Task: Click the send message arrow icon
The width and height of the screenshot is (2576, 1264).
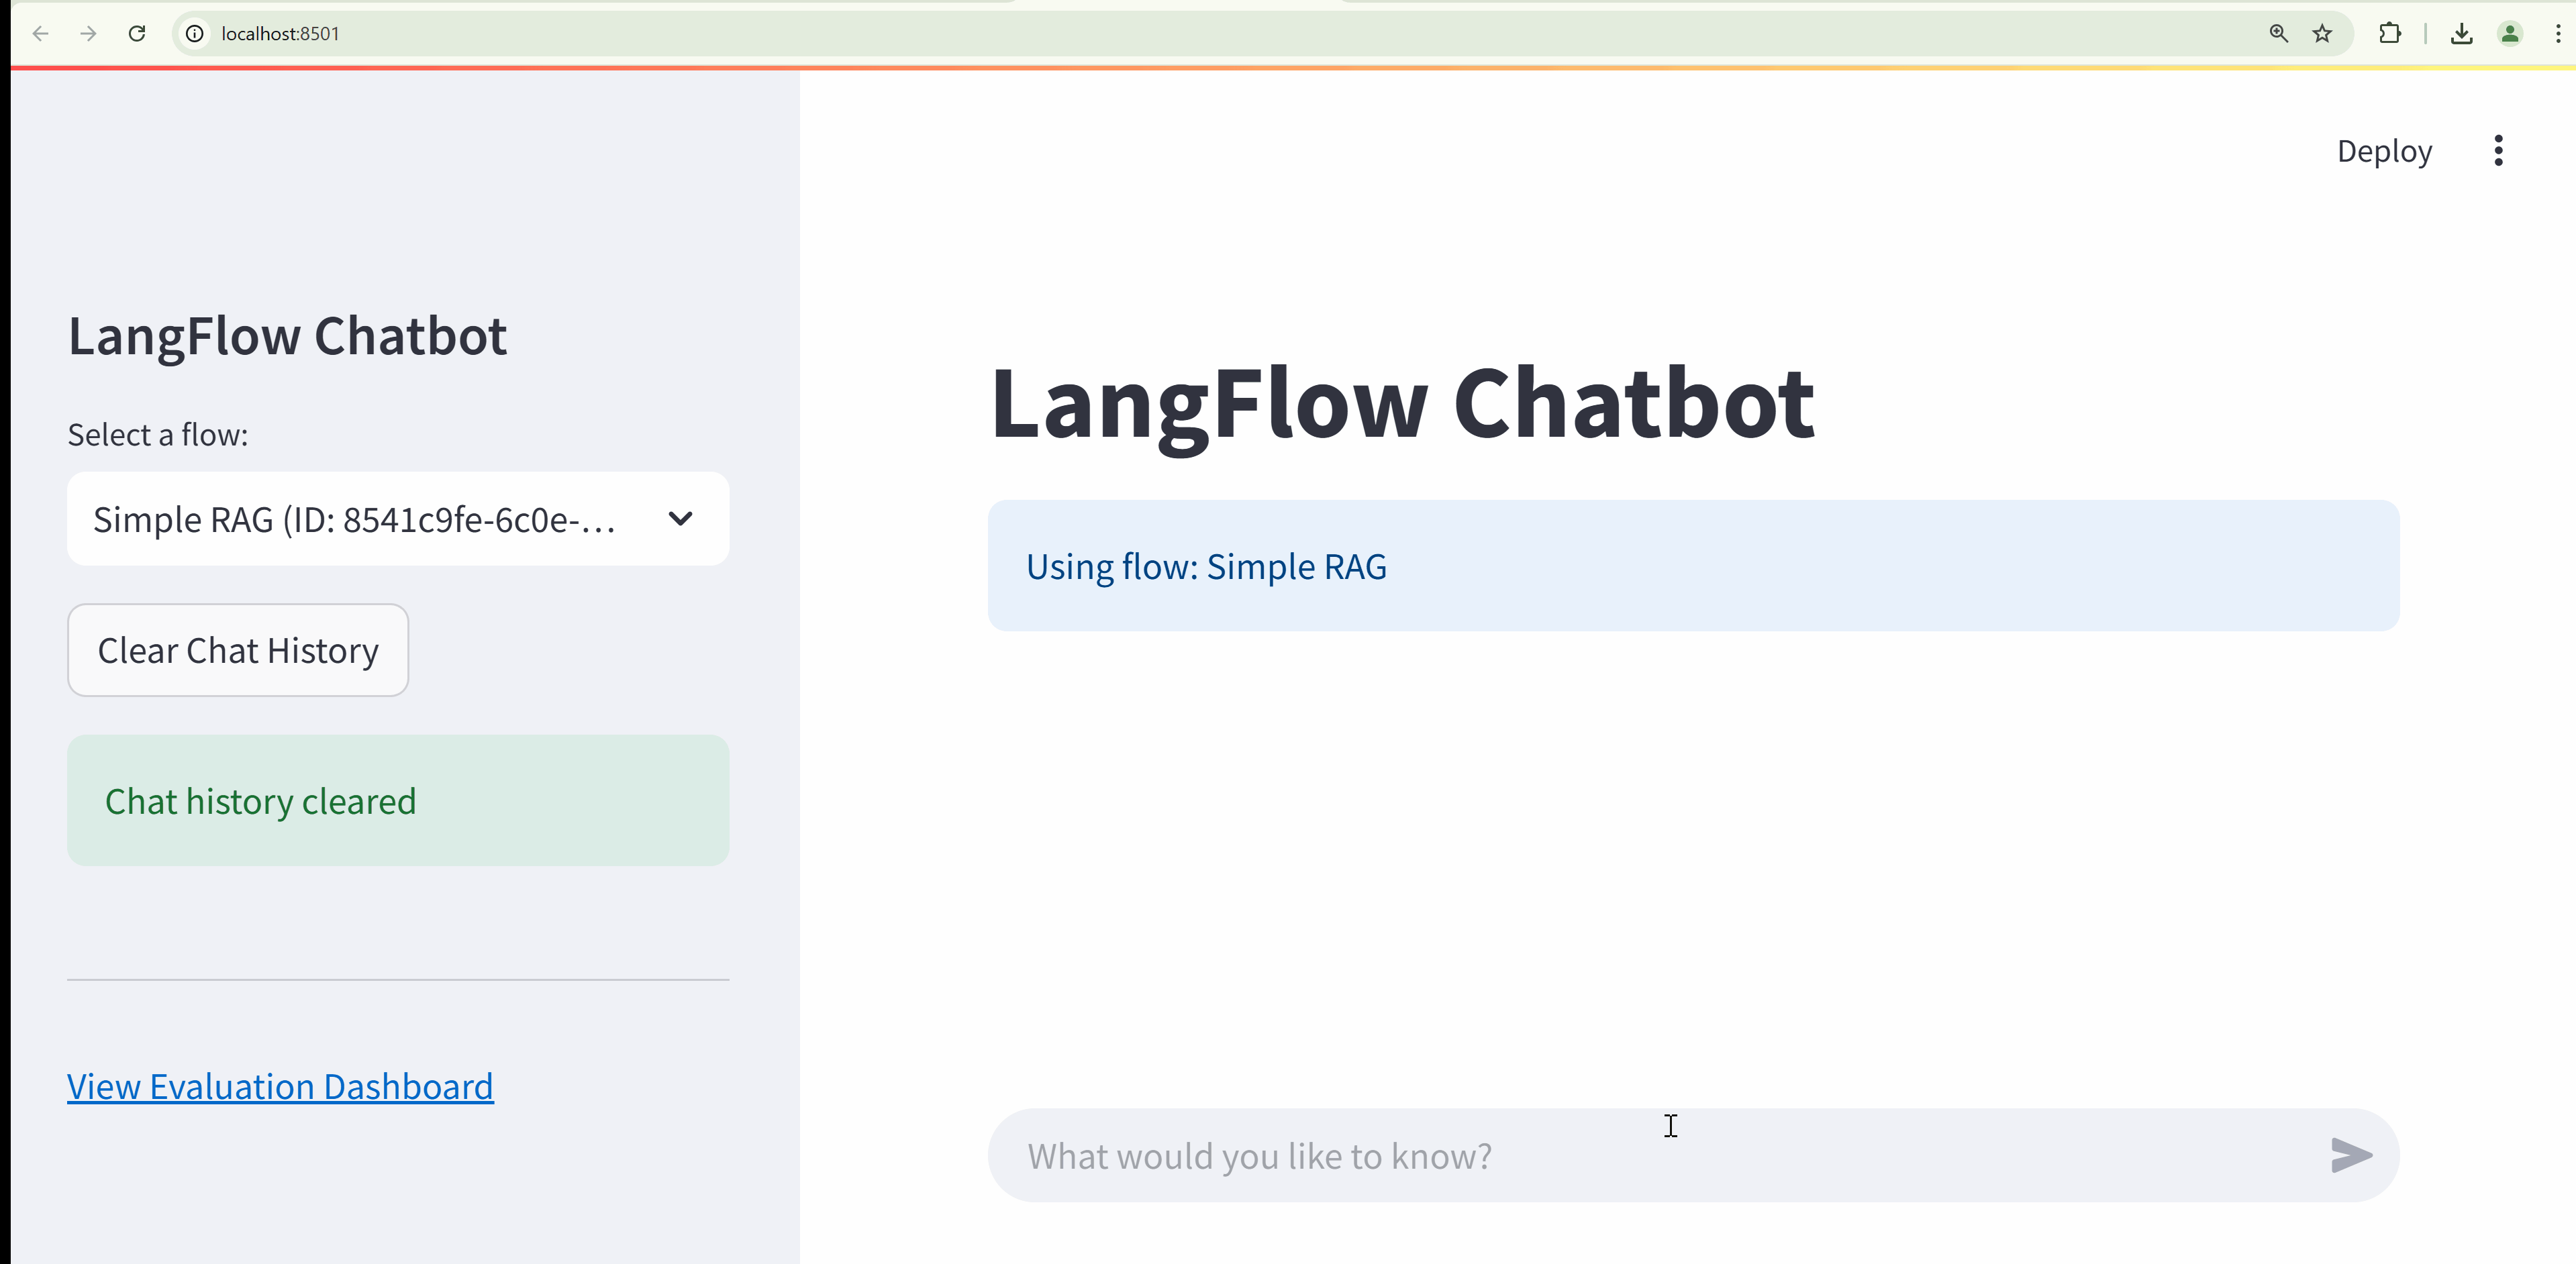Action: [2350, 1155]
